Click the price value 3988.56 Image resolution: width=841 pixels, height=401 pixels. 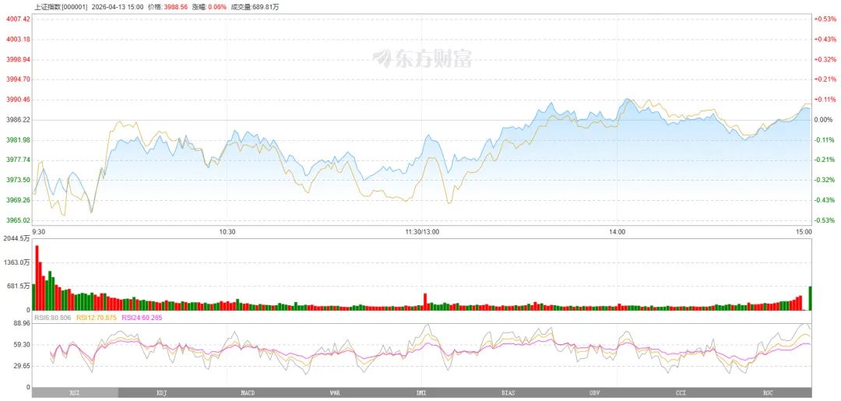175,7
